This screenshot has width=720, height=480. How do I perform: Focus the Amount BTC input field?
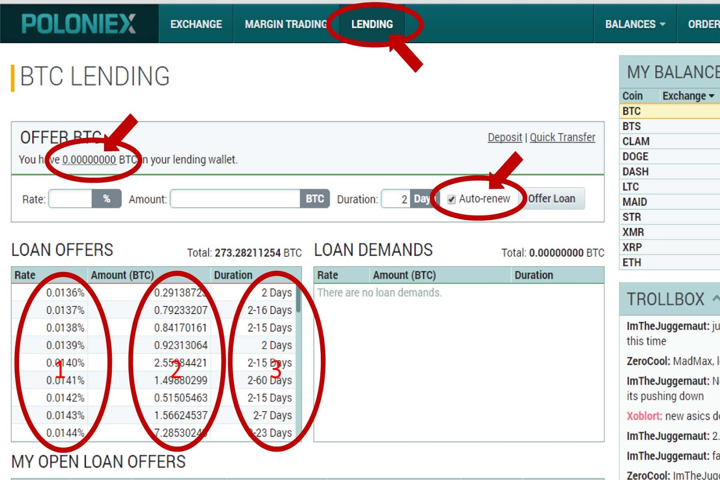235,199
